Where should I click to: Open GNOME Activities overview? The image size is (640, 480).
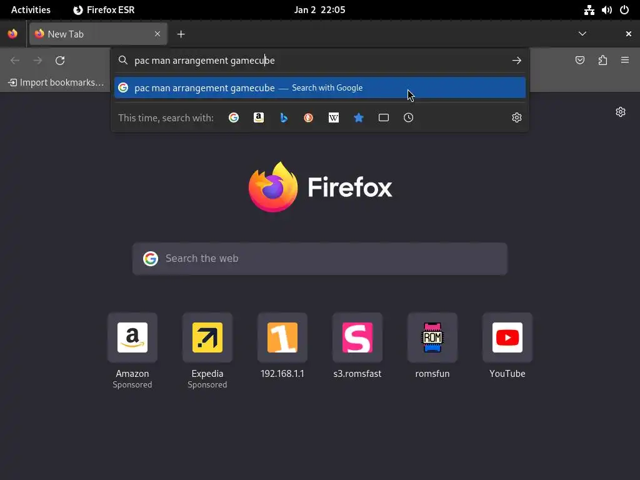tap(31, 10)
